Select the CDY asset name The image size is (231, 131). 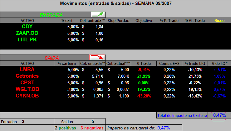27,26
